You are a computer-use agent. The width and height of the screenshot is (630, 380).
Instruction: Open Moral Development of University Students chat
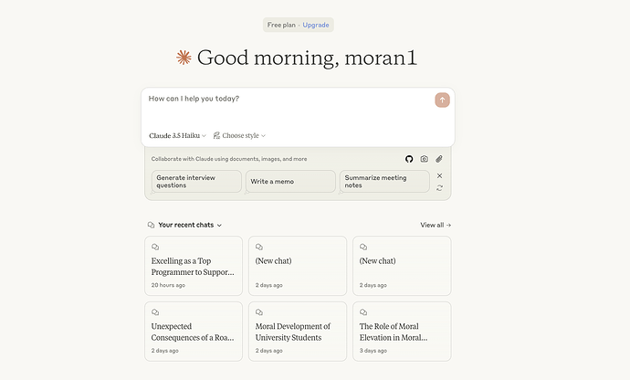(298, 332)
